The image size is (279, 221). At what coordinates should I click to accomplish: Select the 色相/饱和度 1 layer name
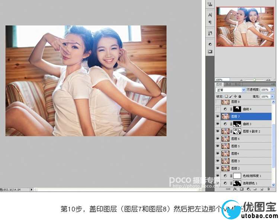[252, 176]
